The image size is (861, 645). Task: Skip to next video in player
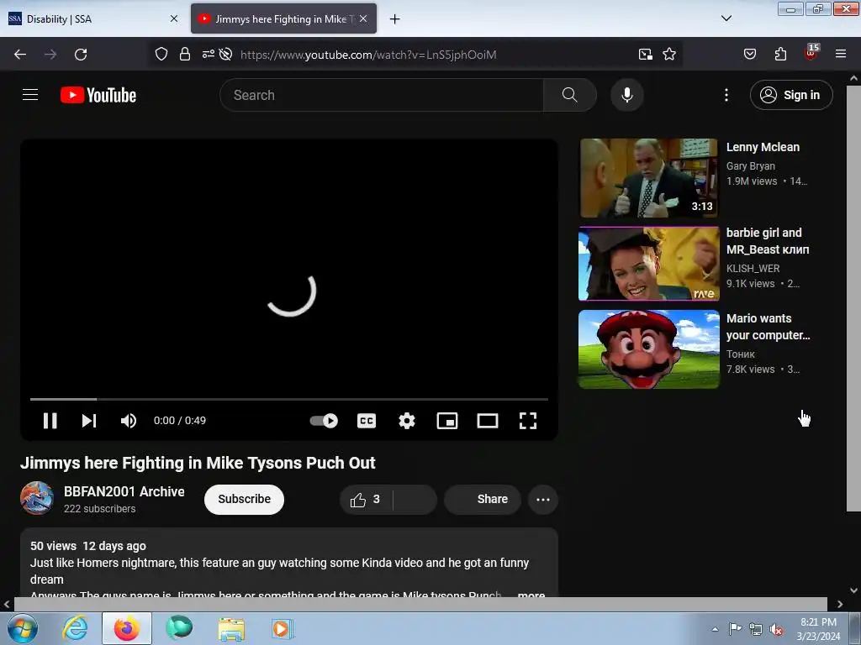click(x=89, y=421)
